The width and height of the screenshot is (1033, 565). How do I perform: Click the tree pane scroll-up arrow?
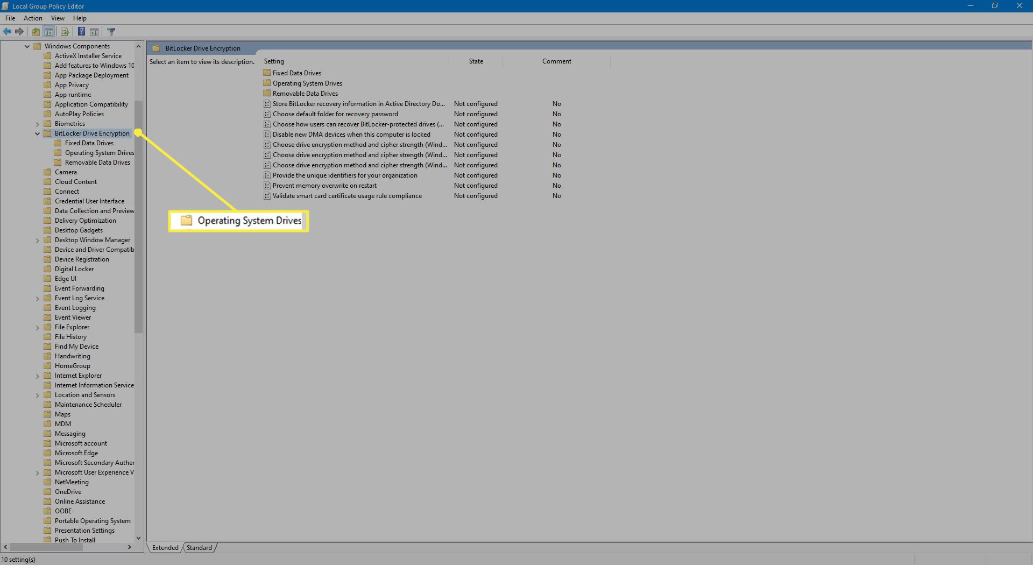(138, 46)
